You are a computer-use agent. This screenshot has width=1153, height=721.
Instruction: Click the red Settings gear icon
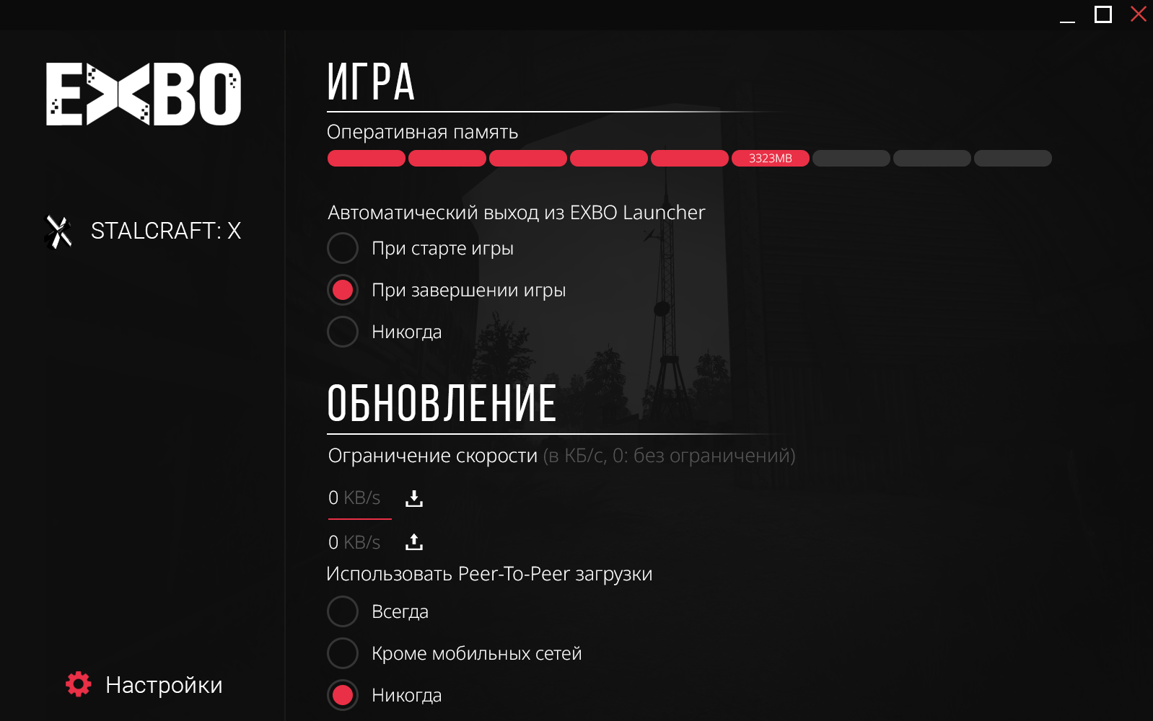coord(79,684)
